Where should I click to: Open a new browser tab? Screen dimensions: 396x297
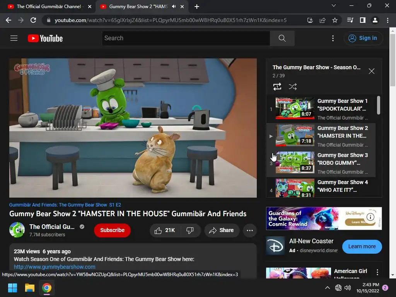[197, 7]
